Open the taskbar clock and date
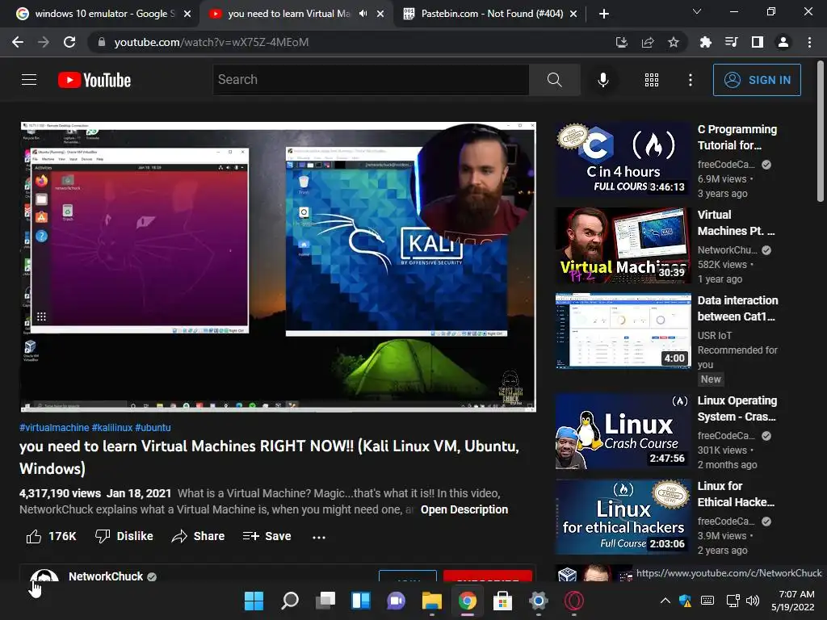 pyautogui.click(x=793, y=601)
